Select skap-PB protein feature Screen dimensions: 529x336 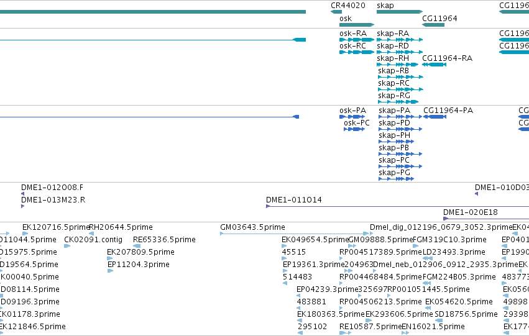point(400,154)
